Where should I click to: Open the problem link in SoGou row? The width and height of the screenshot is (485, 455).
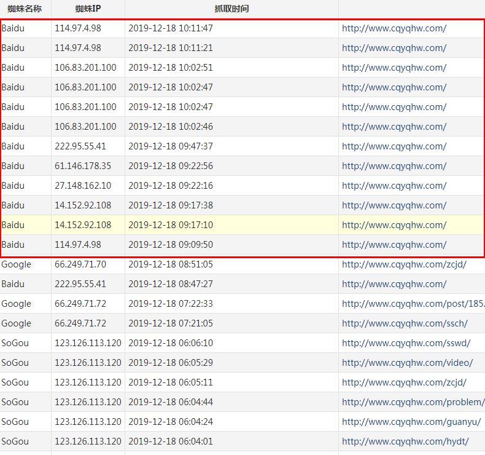click(413, 402)
